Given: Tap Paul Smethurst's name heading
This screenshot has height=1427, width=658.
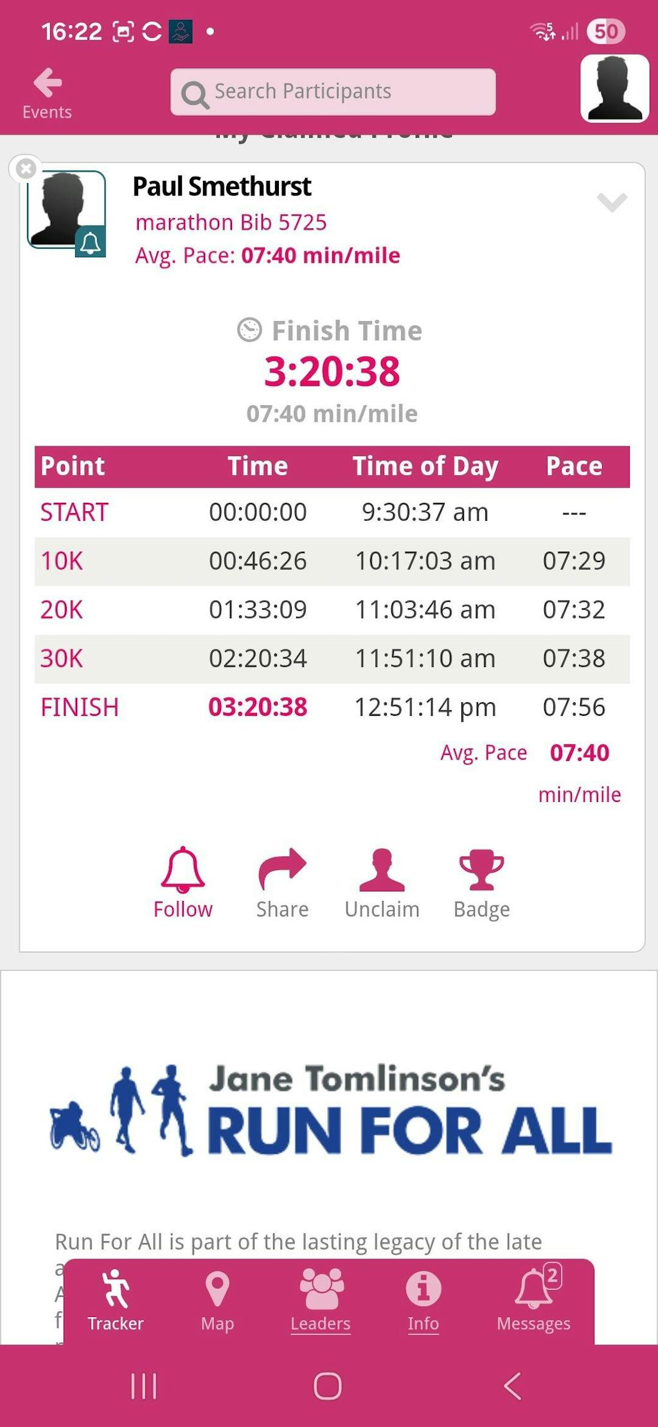Looking at the screenshot, I should (222, 186).
